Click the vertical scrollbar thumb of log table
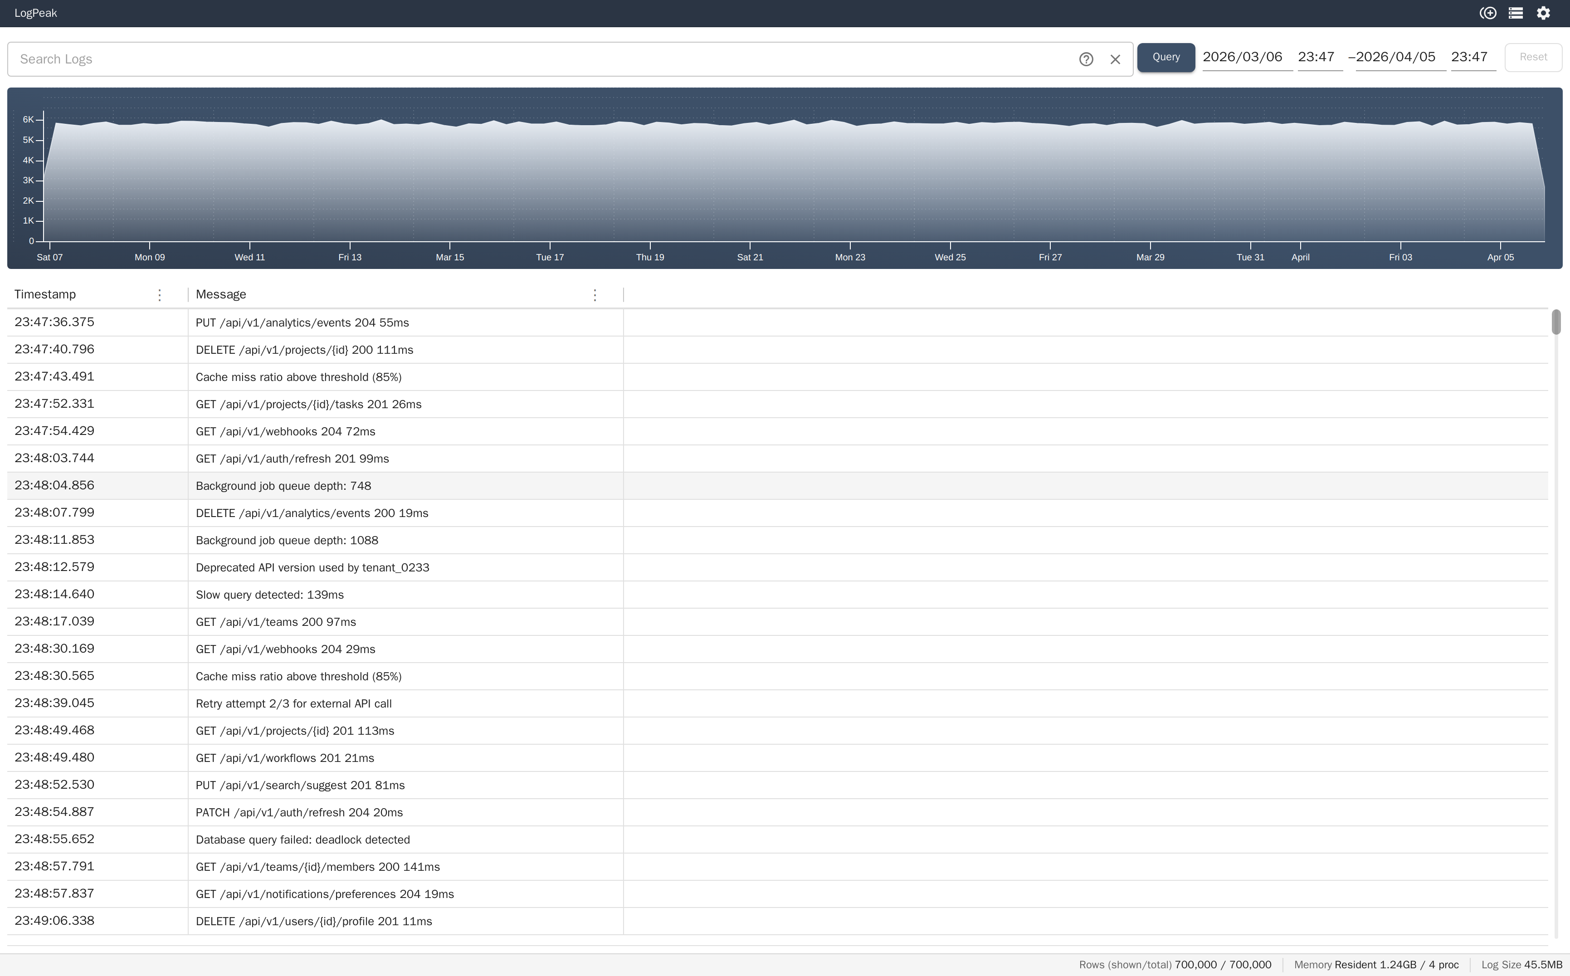This screenshot has width=1570, height=976. [1556, 322]
